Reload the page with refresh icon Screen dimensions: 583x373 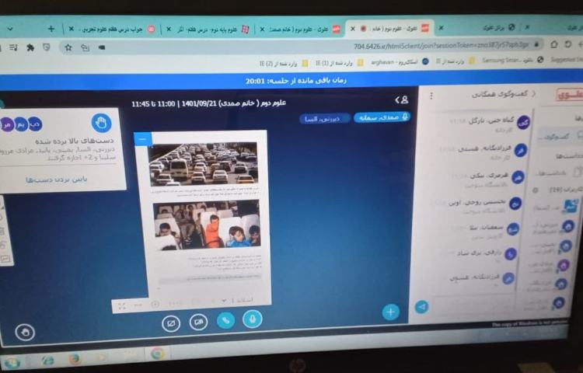click(567, 44)
